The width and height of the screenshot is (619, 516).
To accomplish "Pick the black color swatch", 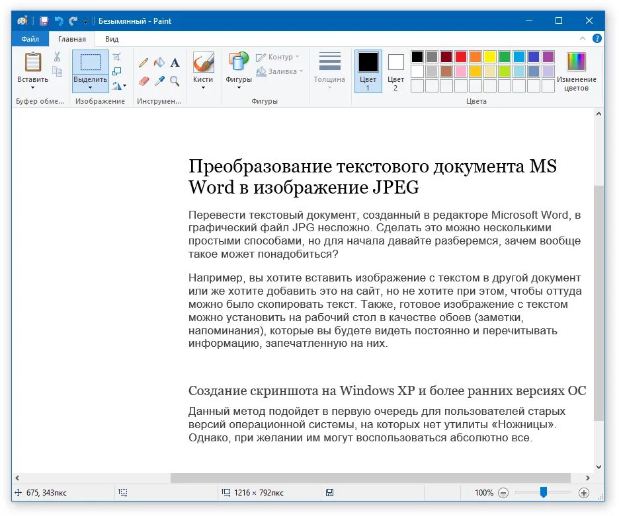I will pos(417,57).
